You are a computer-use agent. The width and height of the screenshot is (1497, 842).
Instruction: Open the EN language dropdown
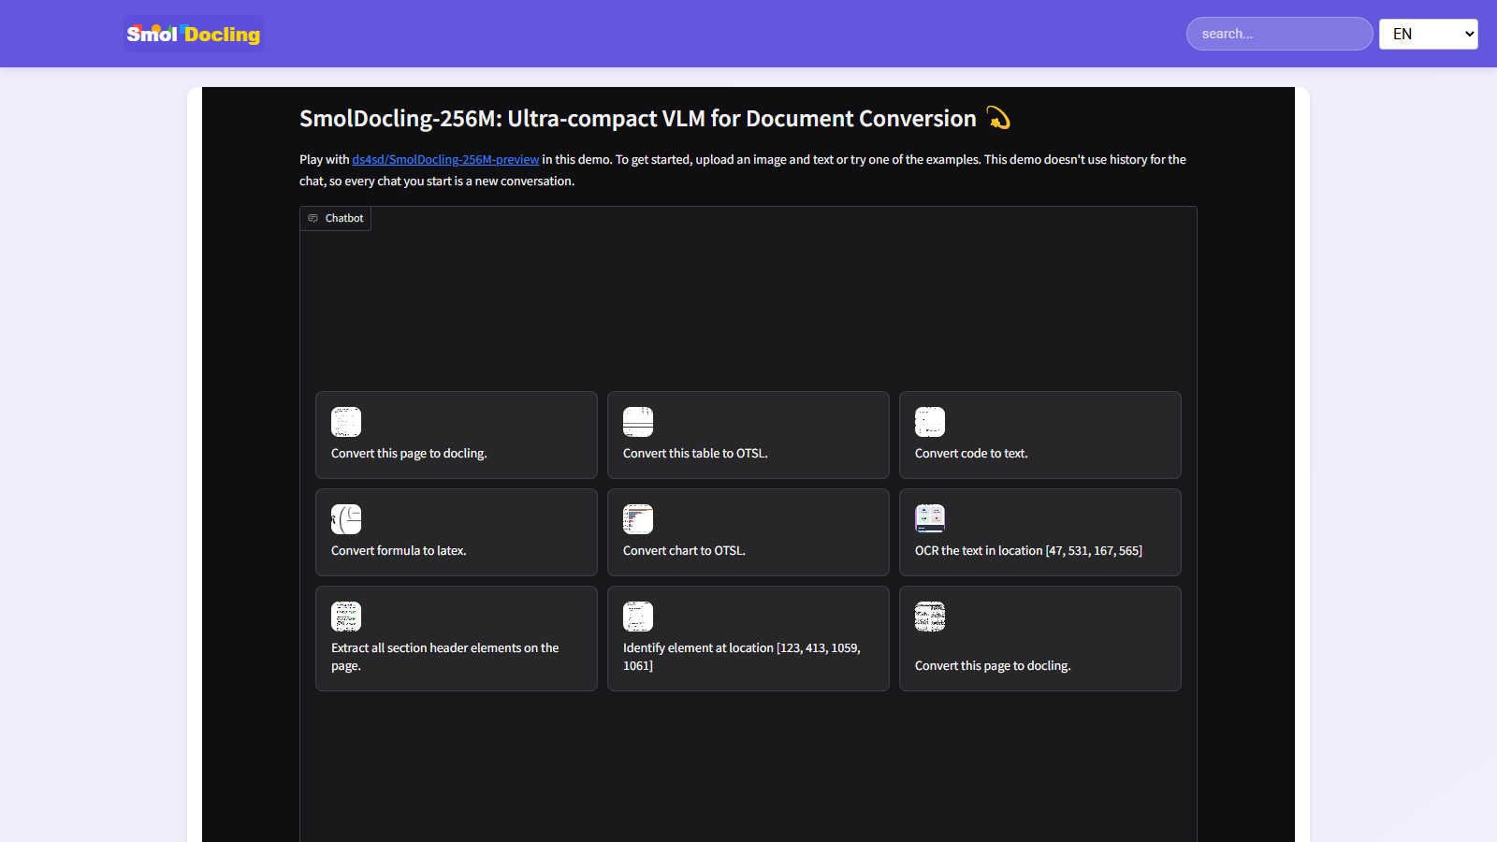(x=1428, y=34)
